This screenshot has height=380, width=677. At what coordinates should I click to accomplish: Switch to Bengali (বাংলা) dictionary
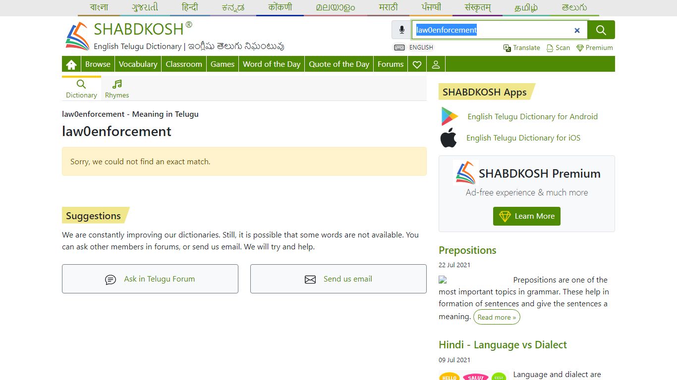click(x=99, y=7)
